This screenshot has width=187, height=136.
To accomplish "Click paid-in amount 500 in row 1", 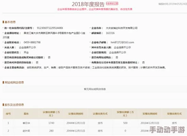I will pyautogui.click(x=125, y=123).
